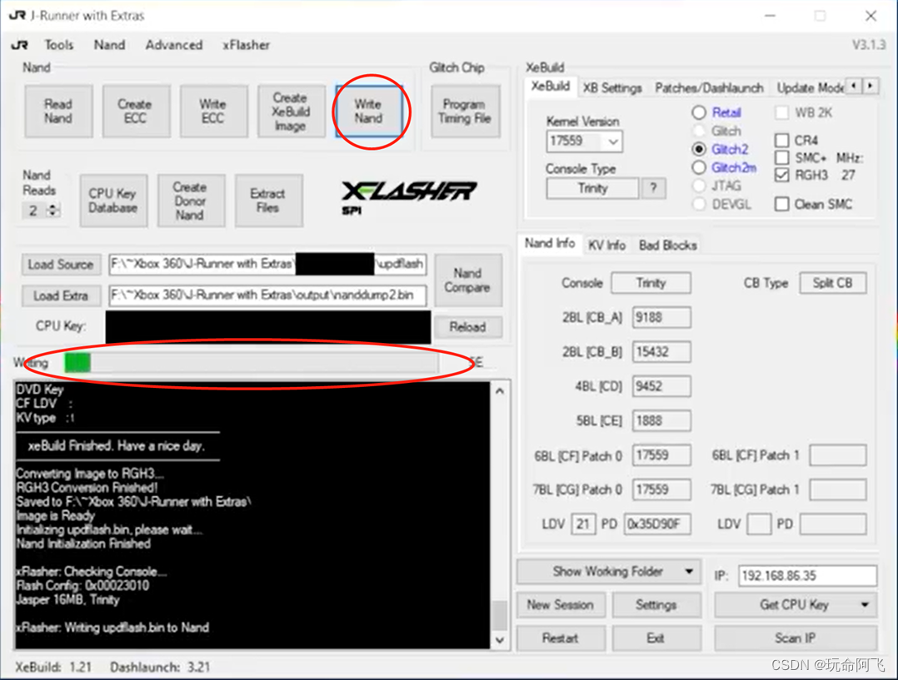Click the Writing progress bar
Image resolution: width=898 pixels, height=680 pixels.
click(251, 362)
